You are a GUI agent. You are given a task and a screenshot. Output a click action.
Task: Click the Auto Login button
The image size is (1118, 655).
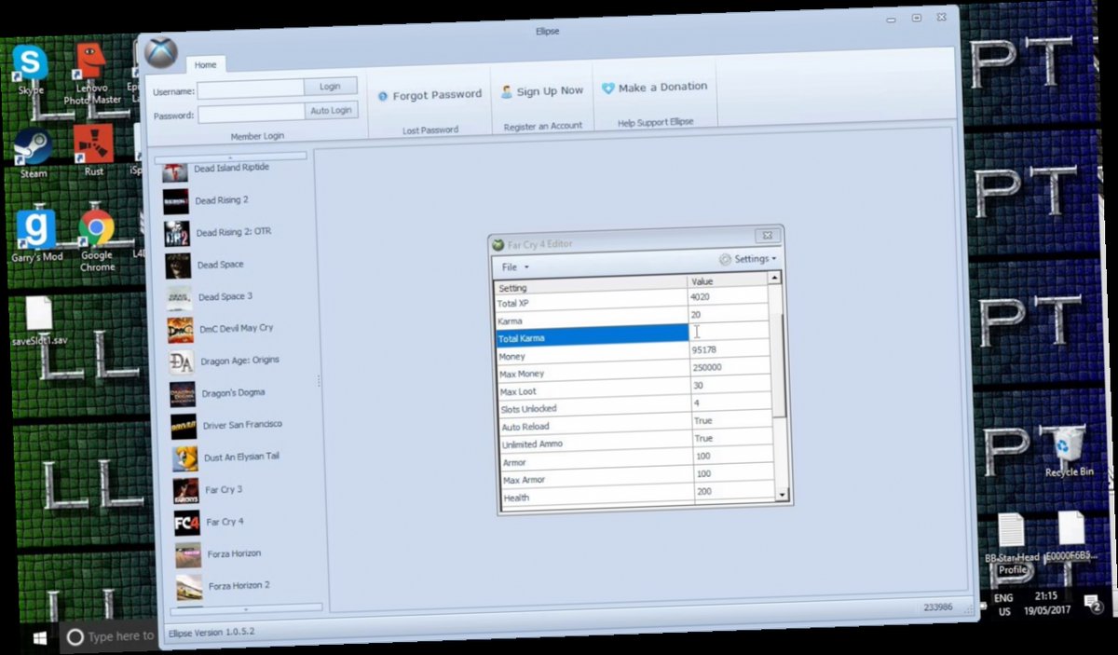point(331,110)
